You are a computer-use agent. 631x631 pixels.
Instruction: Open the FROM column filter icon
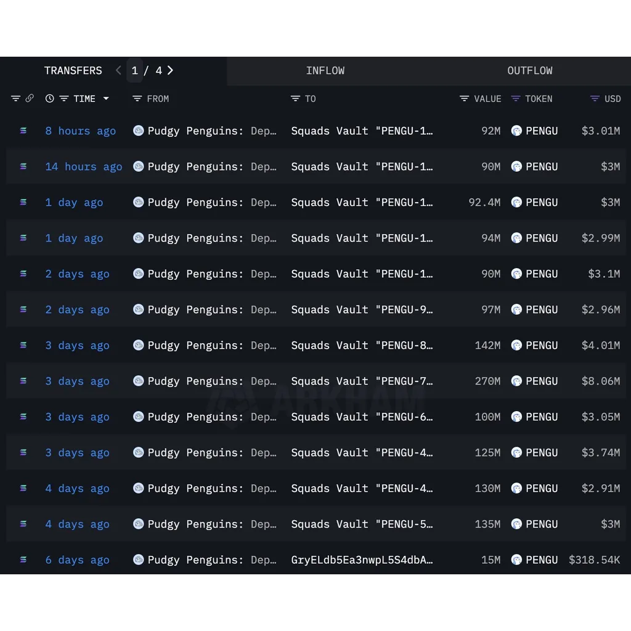pos(137,99)
